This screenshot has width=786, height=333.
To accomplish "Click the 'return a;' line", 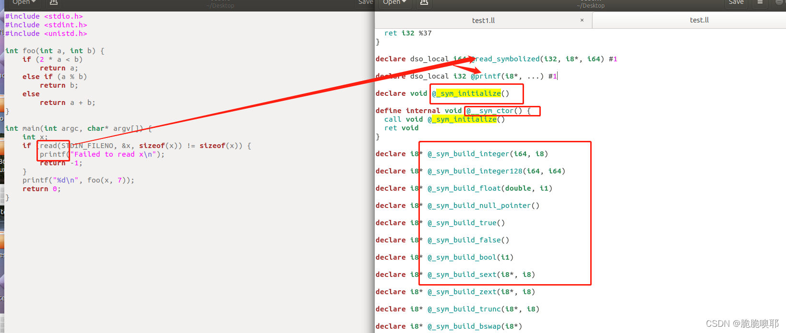I will click(x=59, y=68).
